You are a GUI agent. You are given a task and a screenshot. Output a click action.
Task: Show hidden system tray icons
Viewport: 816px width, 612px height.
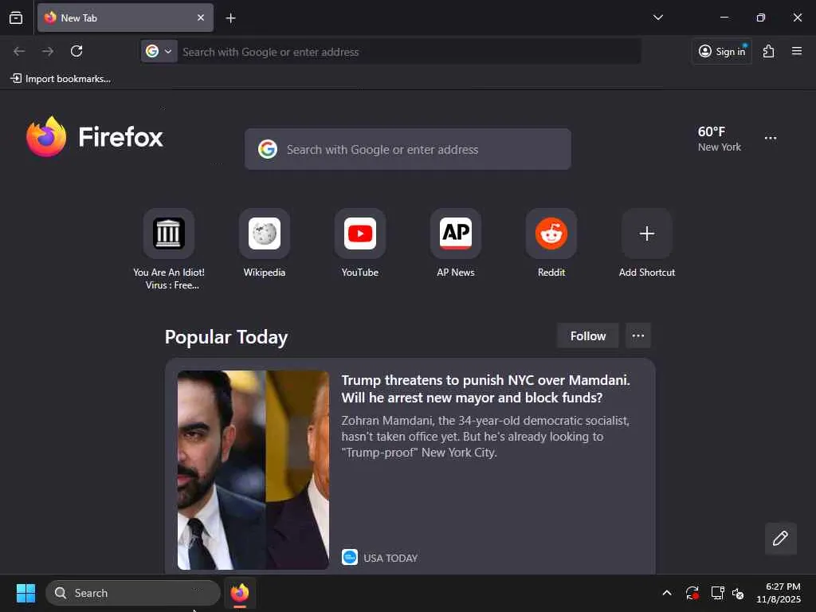[x=666, y=593]
